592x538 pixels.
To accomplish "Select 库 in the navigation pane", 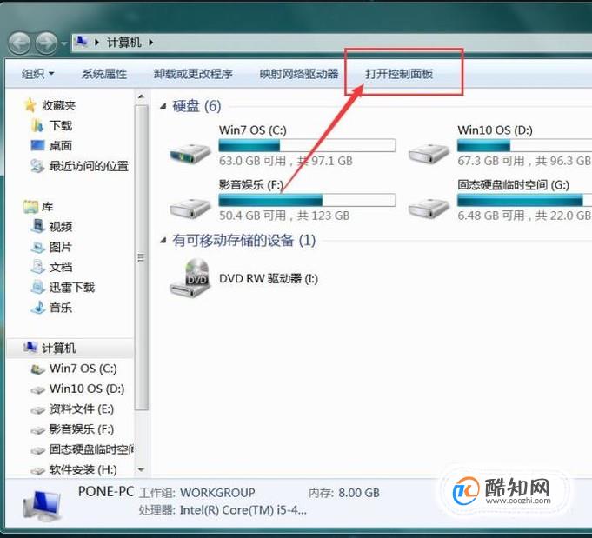I will click(48, 207).
